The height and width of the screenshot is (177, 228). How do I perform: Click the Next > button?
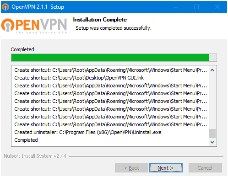166,168
